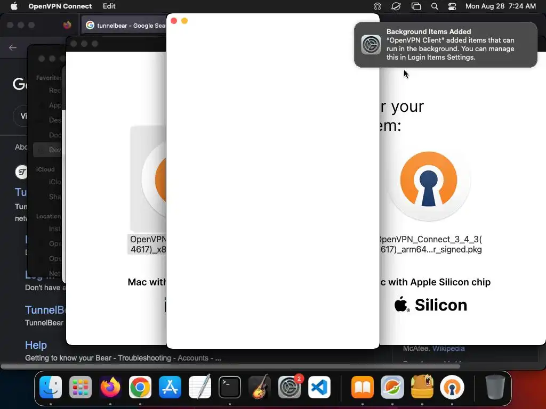Launch Firefox from the Dock
The image size is (546, 409).
coord(110,387)
